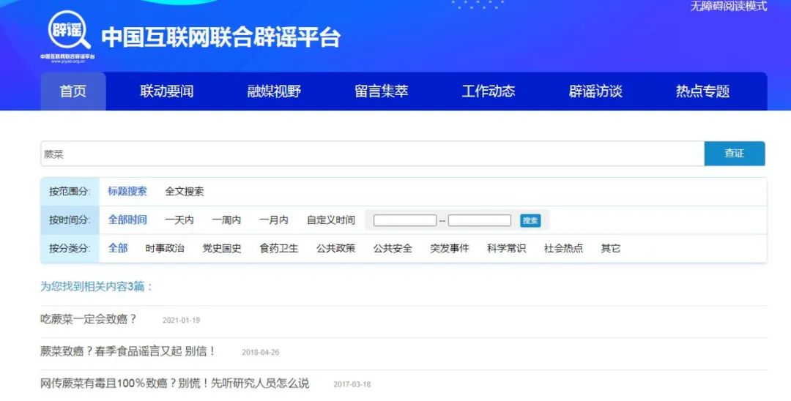This screenshot has height=401, width=791.
Task: Click the custom end date field
Action: point(480,220)
